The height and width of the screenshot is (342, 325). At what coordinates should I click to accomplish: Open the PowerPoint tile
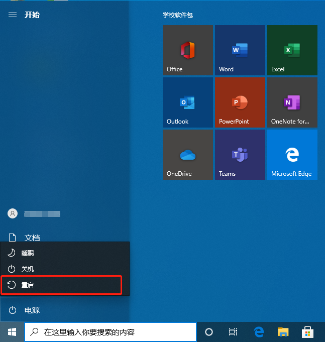coord(240,102)
